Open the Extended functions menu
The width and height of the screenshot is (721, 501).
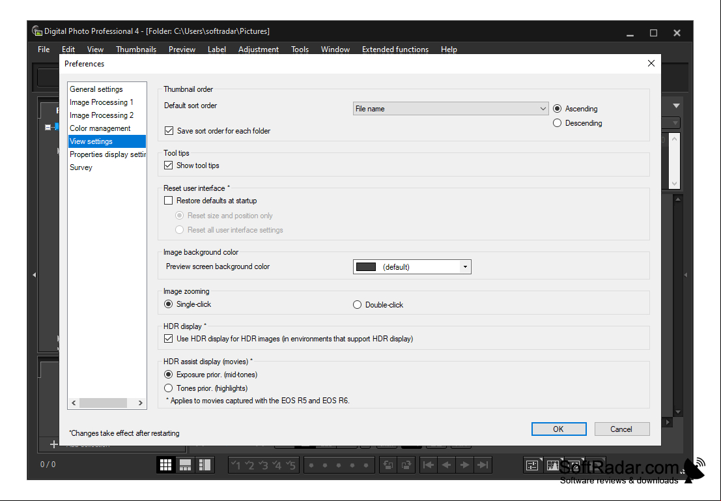click(x=395, y=50)
